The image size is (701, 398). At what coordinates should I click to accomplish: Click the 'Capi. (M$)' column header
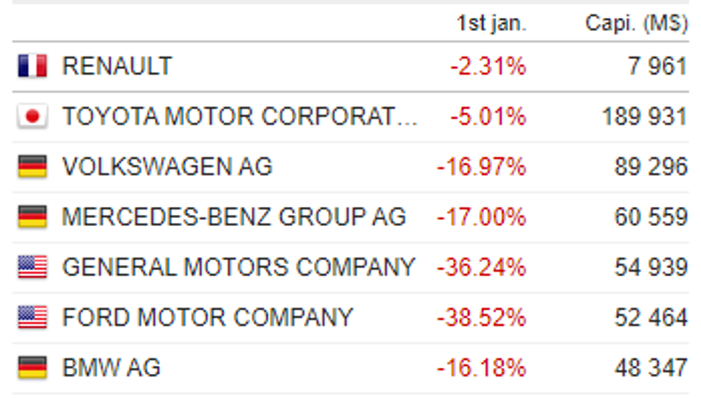point(637,23)
